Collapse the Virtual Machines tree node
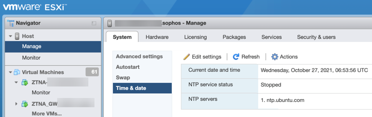 [10, 72]
